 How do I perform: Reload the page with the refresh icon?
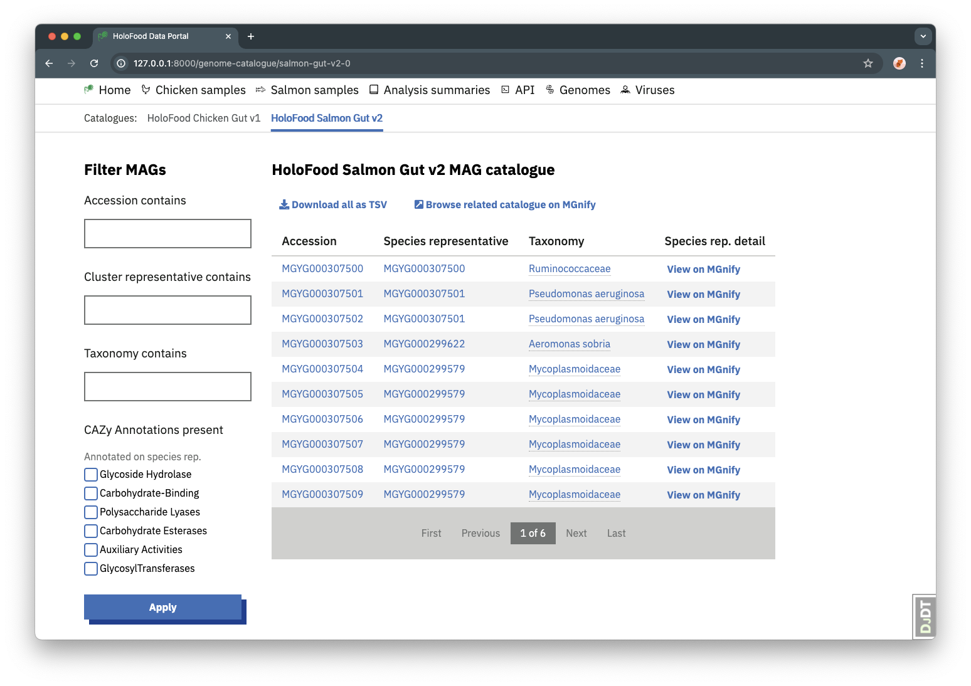(94, 63)
